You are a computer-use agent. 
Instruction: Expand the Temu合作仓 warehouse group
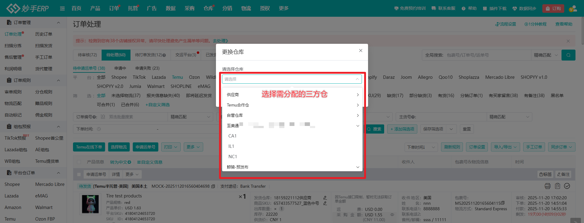point(292,105)
